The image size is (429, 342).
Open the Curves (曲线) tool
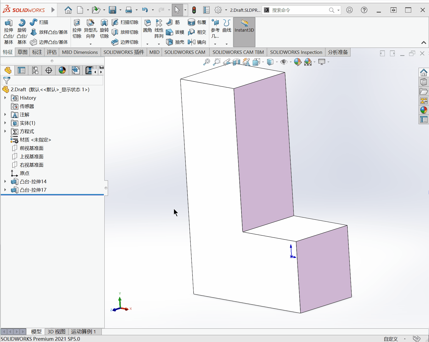pyautogui.click(x=227, y=26)
